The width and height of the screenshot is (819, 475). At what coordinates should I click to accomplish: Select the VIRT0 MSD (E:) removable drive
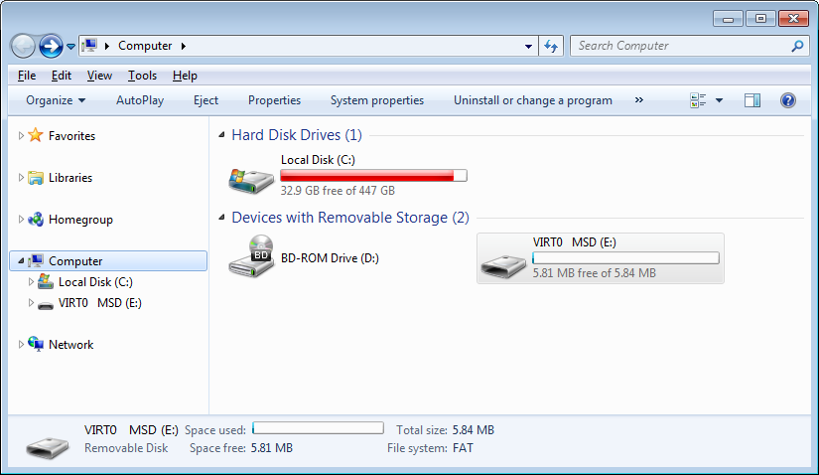pos(601,258)
